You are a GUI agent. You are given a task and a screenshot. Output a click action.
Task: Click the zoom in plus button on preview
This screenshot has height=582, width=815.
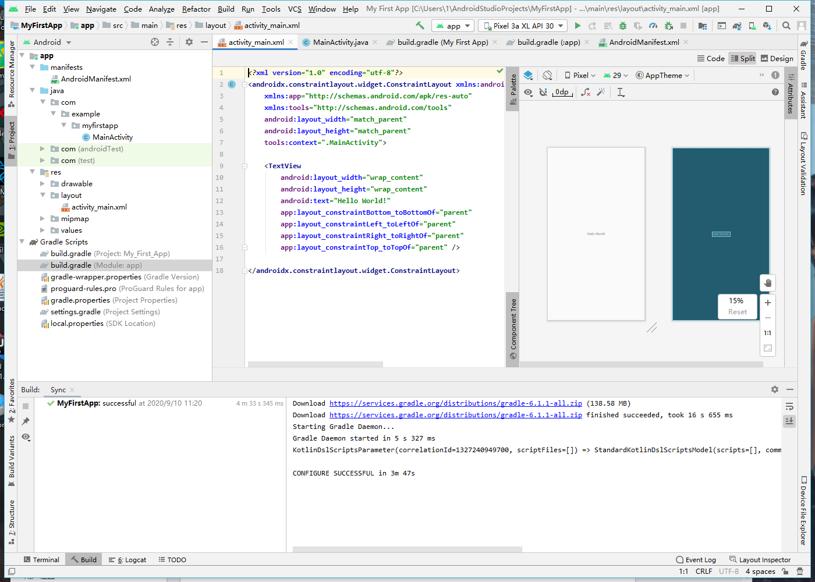(x=768, y=303)
